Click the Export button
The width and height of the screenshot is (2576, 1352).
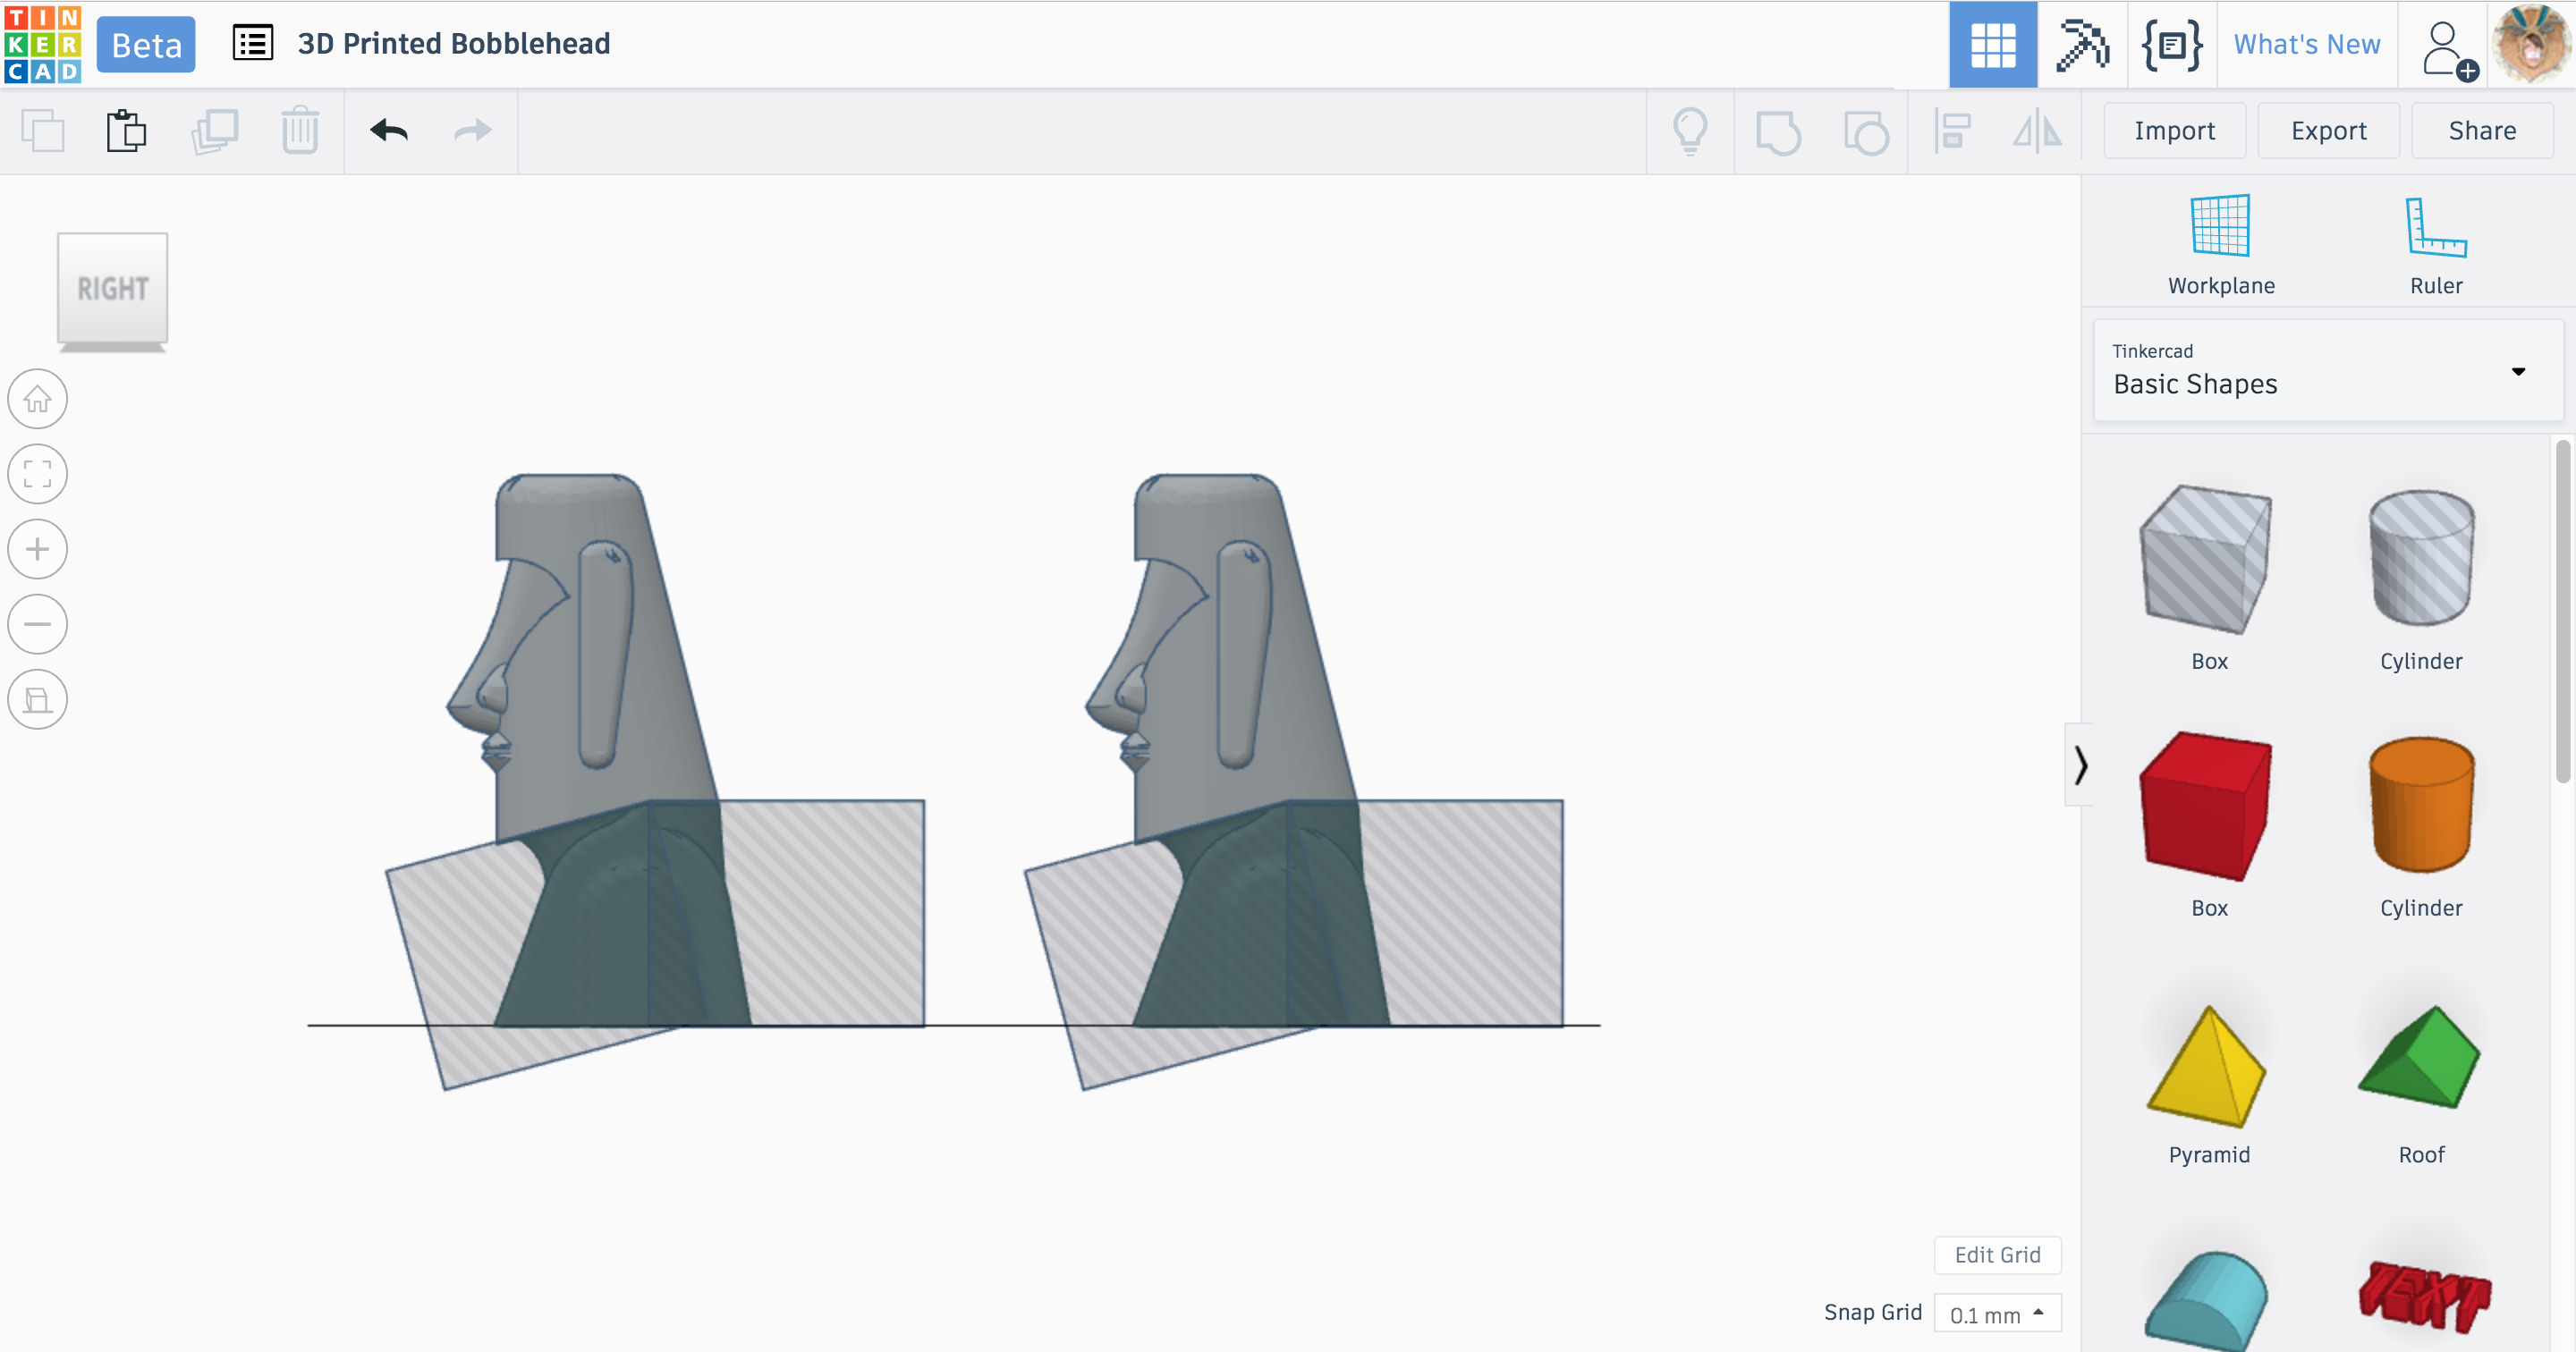(2328, 131)
